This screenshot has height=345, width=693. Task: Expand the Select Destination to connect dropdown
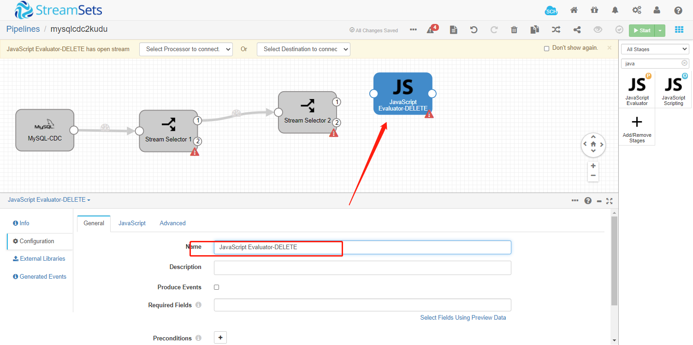[x=303, y=49]
